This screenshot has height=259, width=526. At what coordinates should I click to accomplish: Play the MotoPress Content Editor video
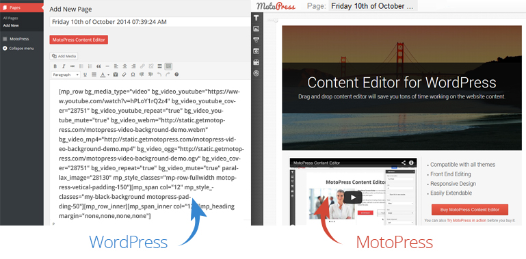click(352, 197)
